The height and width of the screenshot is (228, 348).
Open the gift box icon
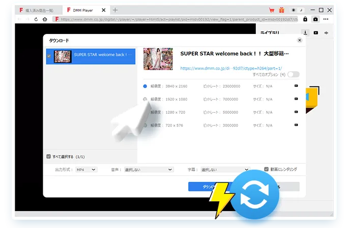coord(282,10)
